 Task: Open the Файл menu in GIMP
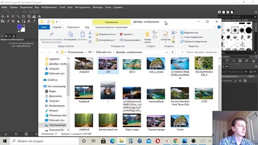tap(4, 7)
